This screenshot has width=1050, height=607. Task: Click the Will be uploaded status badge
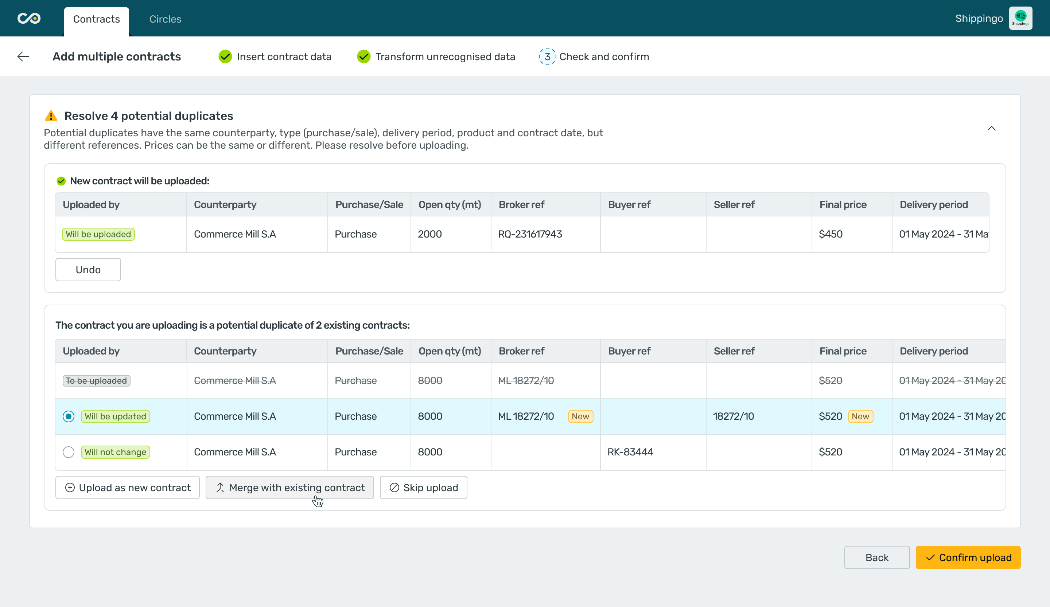point(98,234)
